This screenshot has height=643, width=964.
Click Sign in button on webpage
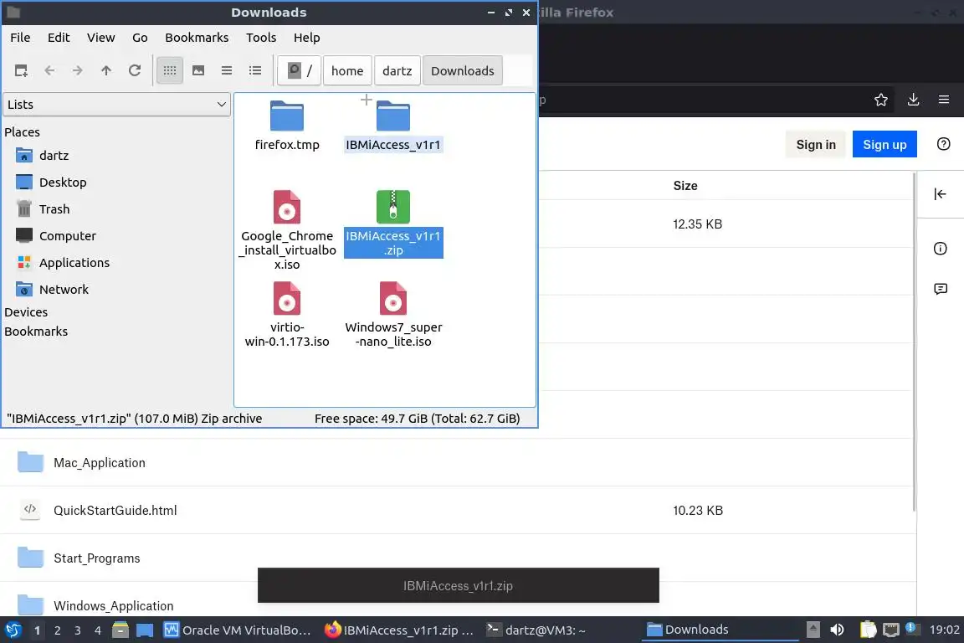[x=816, y=145]
